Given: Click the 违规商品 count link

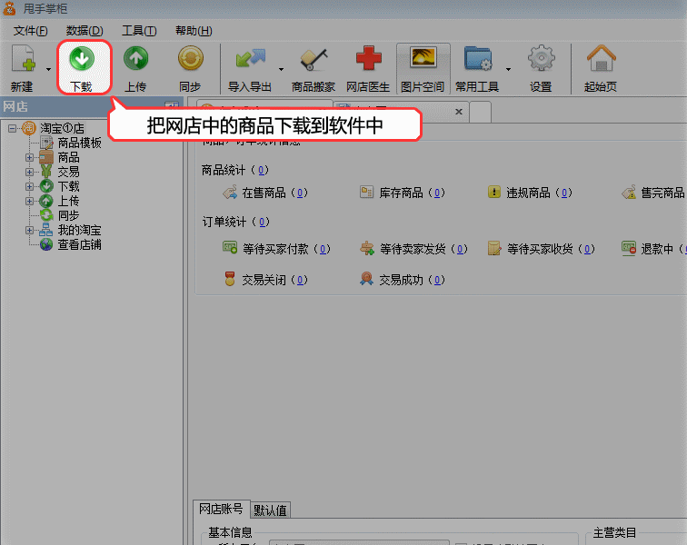Looking at the screenshot, I should [564, 193].
